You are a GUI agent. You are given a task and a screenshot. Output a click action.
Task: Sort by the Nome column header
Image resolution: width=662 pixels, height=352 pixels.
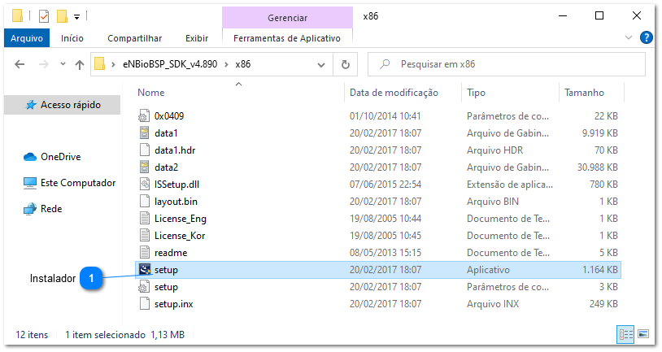coord(150,93)
